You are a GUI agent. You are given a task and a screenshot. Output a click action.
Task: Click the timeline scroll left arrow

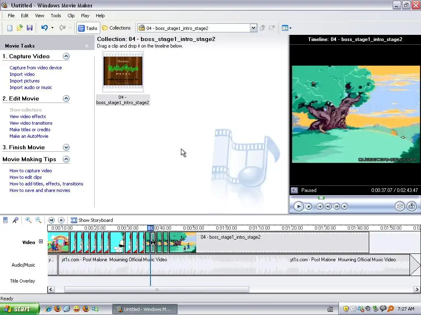[51, 290]
